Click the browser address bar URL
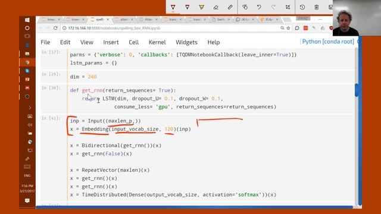Screen dimensions: 381x214 click(x=114, y=28)
